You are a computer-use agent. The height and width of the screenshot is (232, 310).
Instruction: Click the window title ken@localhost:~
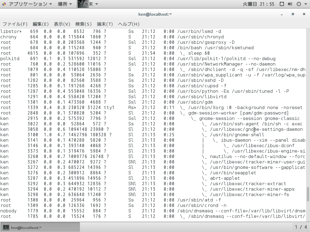(155, 14)
